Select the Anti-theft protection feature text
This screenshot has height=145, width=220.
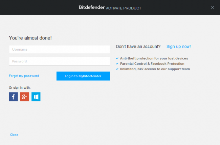pyautogui.click(x=154, y=58)
